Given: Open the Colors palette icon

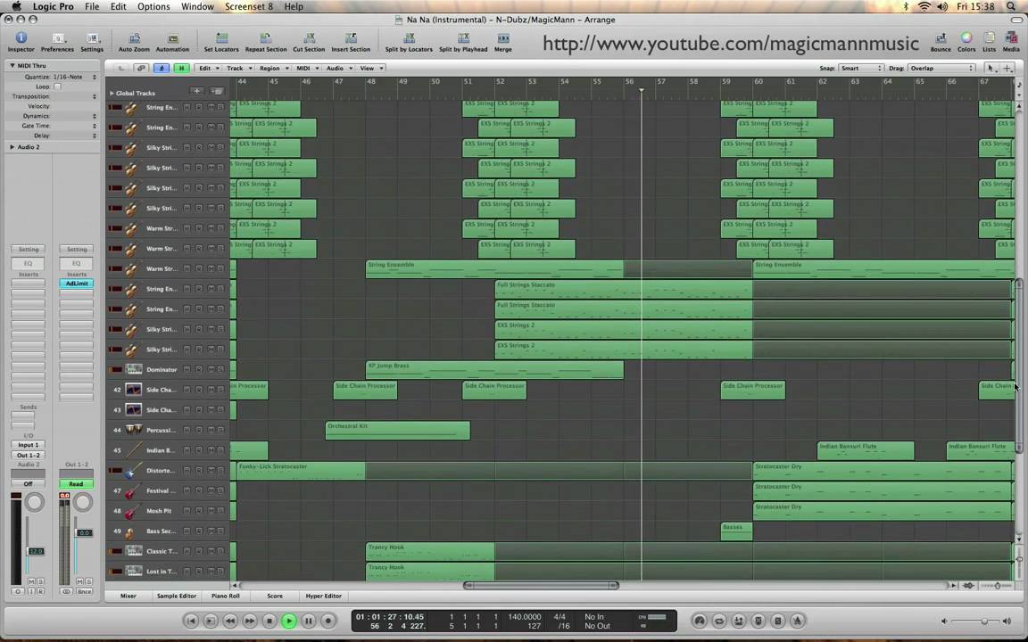Looking at the screenshot, I should pos(966,38).
